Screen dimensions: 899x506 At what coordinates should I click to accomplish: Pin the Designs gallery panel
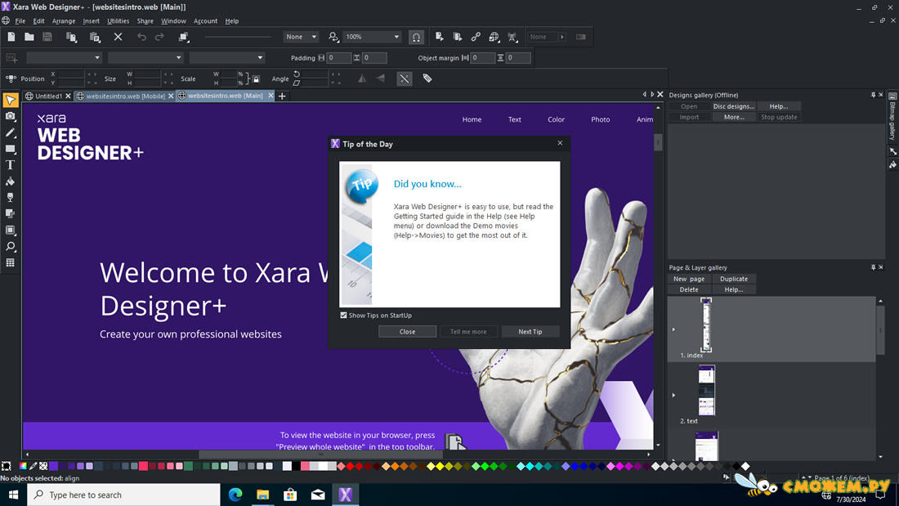coord(873,96)
